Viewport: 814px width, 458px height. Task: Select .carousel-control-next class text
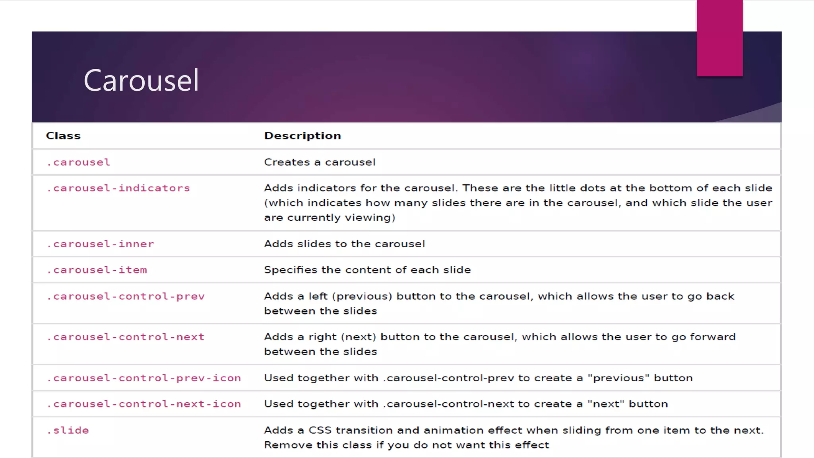[x=126, y=337]
